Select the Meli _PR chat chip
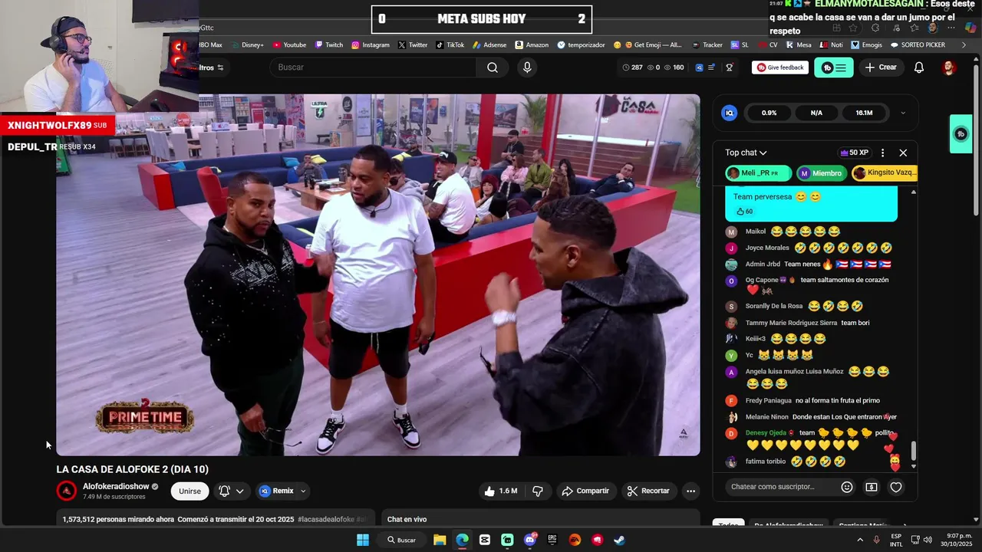This screenshot has width=982, height=552. pos(758,173)
